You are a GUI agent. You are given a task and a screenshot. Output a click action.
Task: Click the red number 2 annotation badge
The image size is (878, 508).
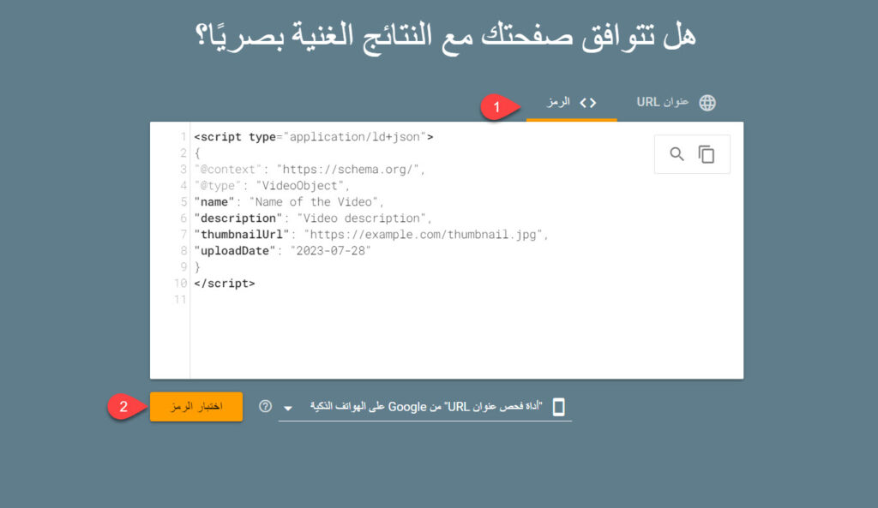pos(123,407)
